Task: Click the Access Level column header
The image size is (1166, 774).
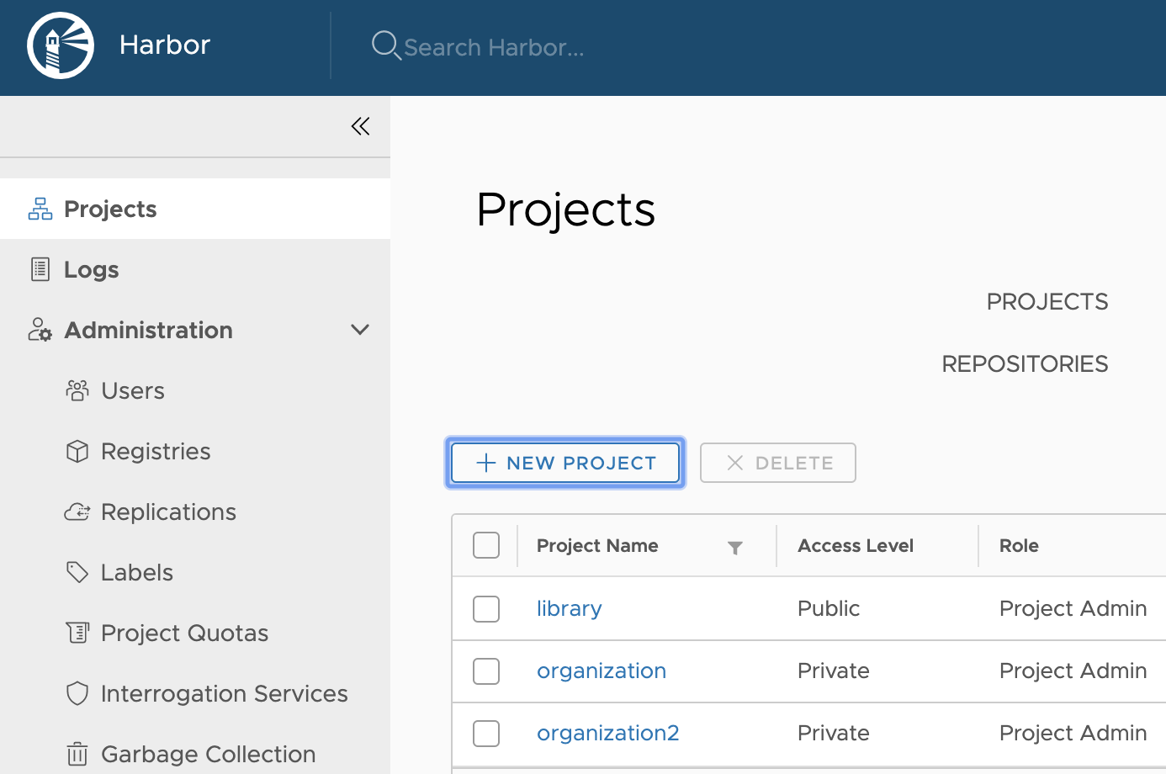Action: coord(856,545)
